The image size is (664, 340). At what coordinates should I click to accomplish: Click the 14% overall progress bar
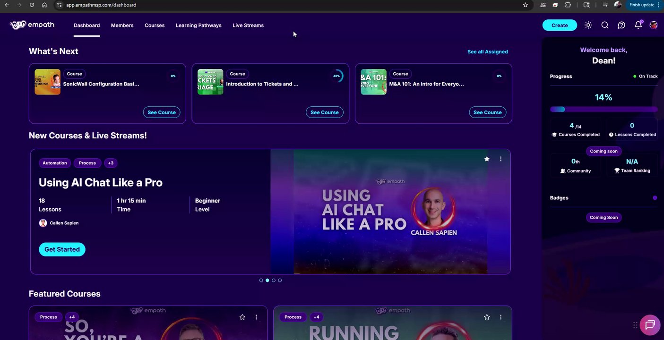pyautogui.click(x=604, y=109)
